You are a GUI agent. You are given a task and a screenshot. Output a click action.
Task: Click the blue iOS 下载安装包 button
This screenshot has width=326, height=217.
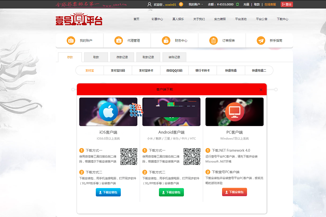(x=108, y=192)
